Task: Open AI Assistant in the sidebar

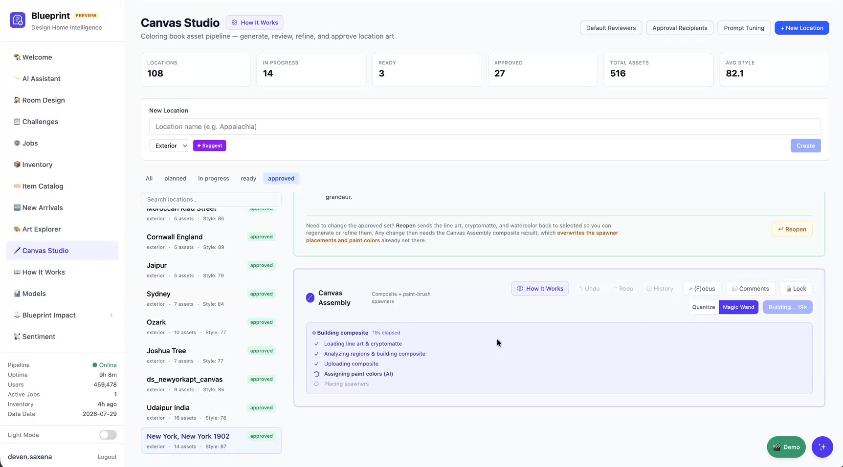Action: 62,79
